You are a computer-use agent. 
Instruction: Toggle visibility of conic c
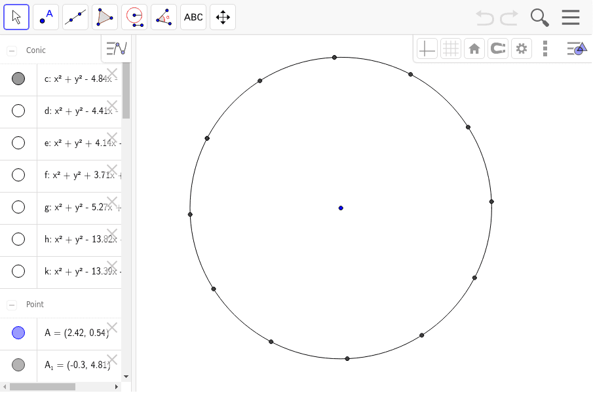tap(18, 79)
